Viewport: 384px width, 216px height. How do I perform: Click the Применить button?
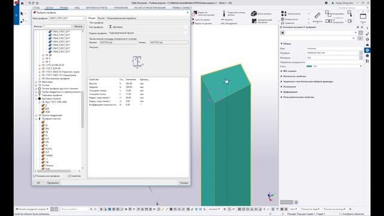[x=53, y=183]
